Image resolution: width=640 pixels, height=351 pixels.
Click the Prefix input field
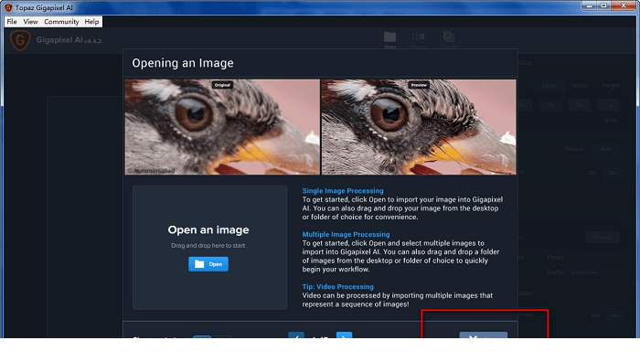pyautogui.click(x=595, y=258)
